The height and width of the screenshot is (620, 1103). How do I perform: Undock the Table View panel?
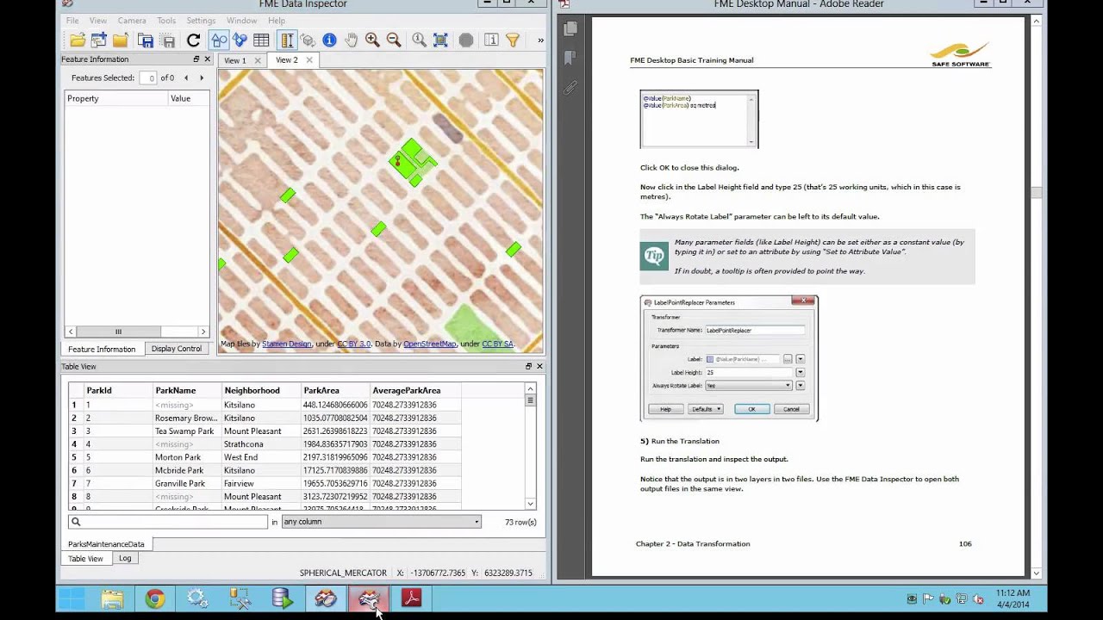pos(528,367)
